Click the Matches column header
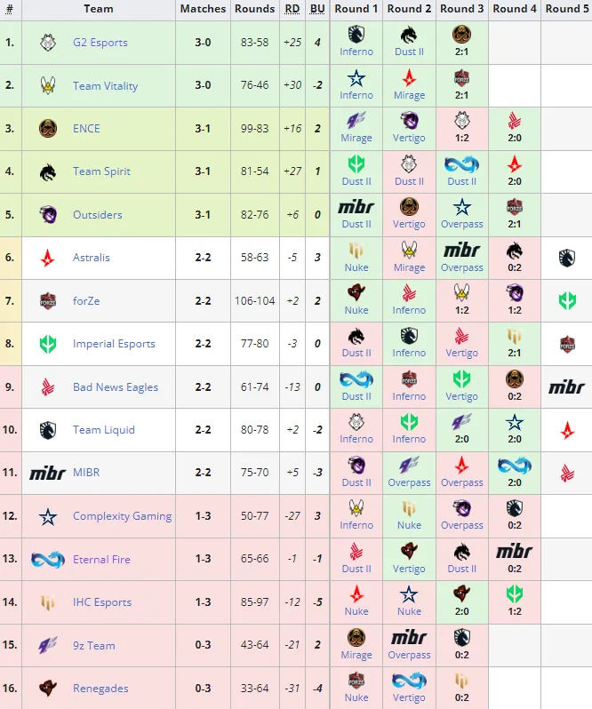Image resolution: width=592 pixels, height=709 pixels. pyautogui.click(x=203, y=9)
